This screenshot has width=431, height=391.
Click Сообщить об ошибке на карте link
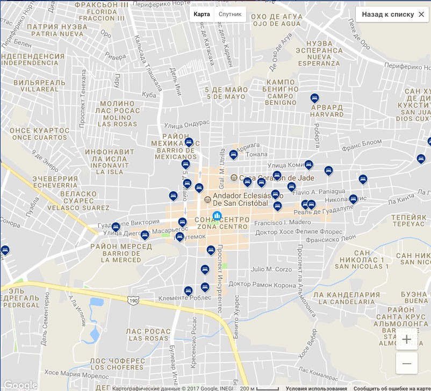[392, 388]
